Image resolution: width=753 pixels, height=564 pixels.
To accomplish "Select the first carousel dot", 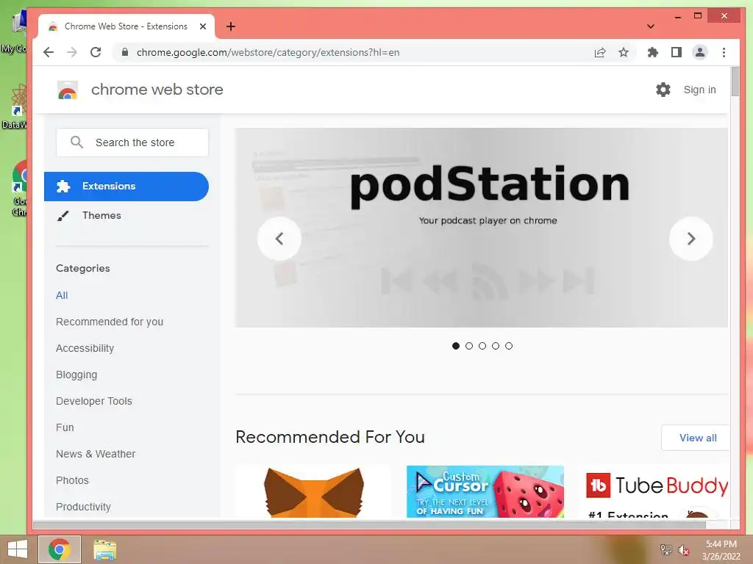I will pyautogui.click(x=456, y=346).
